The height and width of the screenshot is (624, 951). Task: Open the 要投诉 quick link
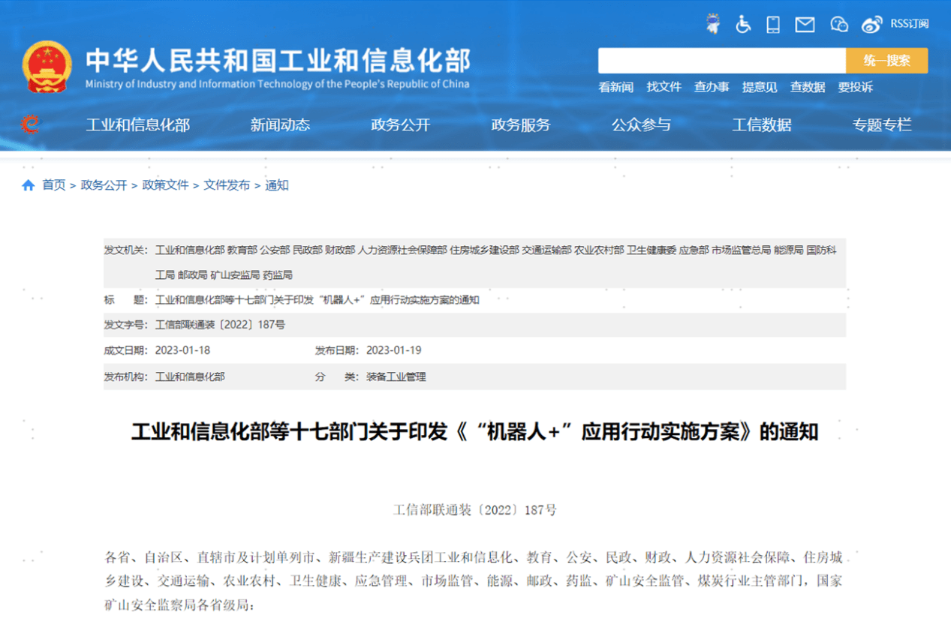click(855, 87)
